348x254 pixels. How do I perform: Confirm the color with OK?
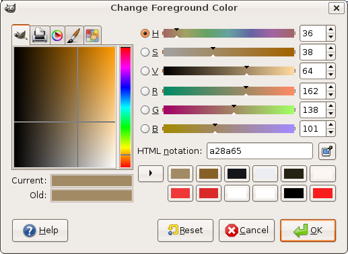(308, 230)
